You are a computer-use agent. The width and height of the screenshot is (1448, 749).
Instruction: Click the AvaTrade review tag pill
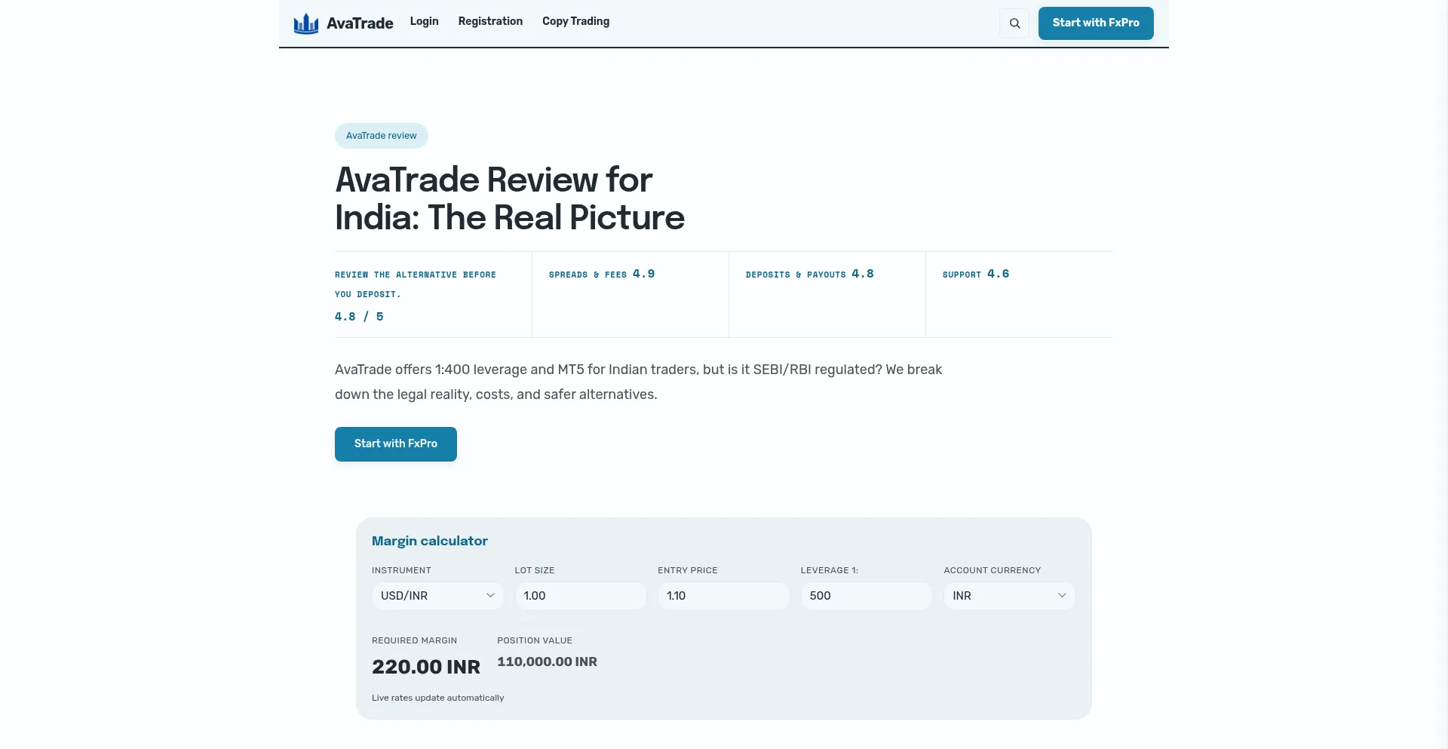pos(382,136)
